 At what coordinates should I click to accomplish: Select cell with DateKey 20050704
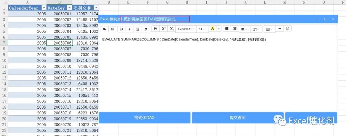(x=60, y=31)
